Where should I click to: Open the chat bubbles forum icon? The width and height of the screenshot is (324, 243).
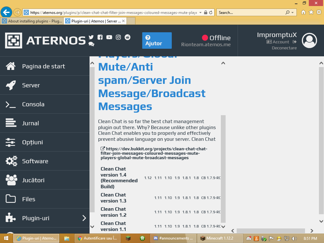[x=91, y=44]
